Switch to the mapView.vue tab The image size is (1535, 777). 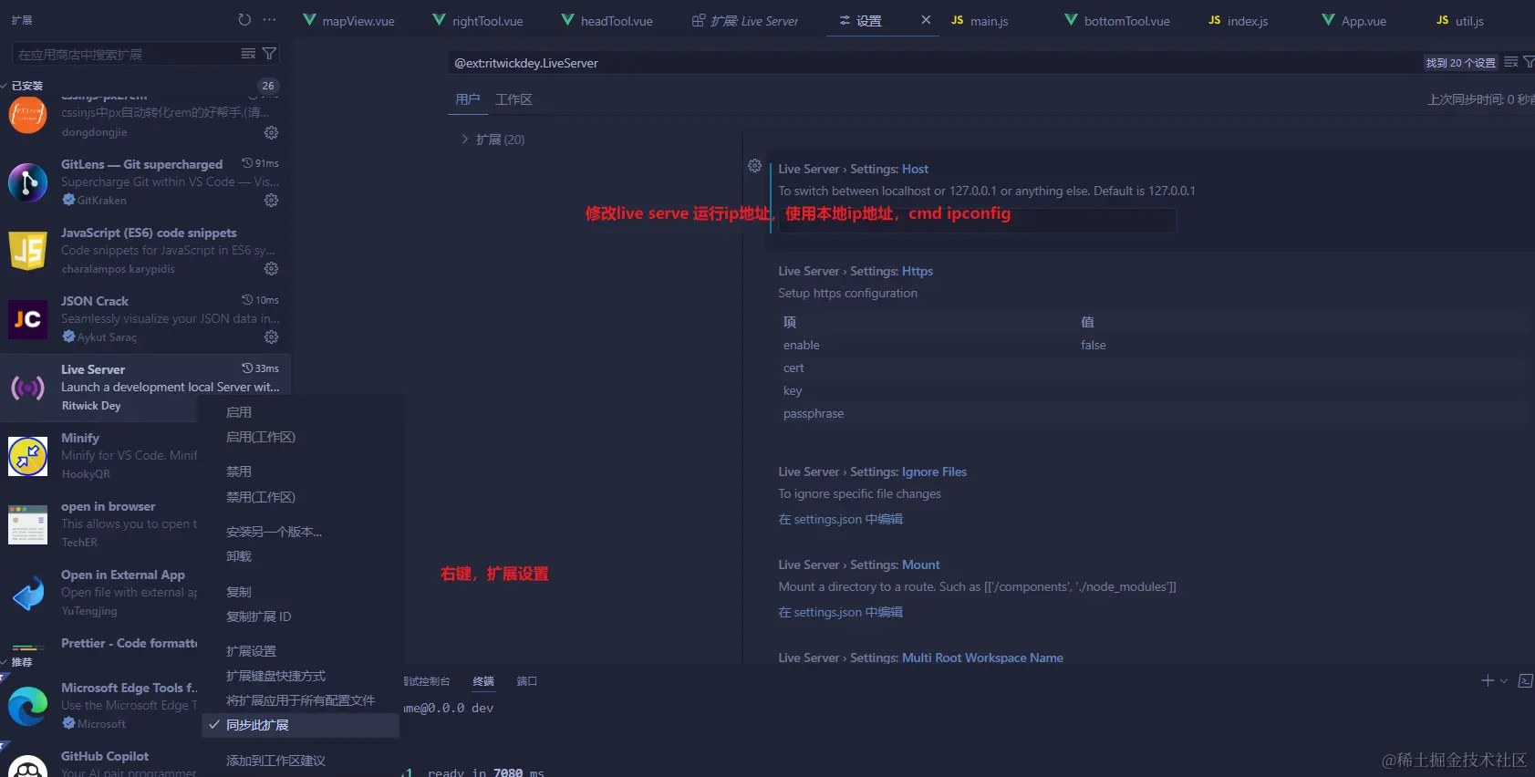349,20
